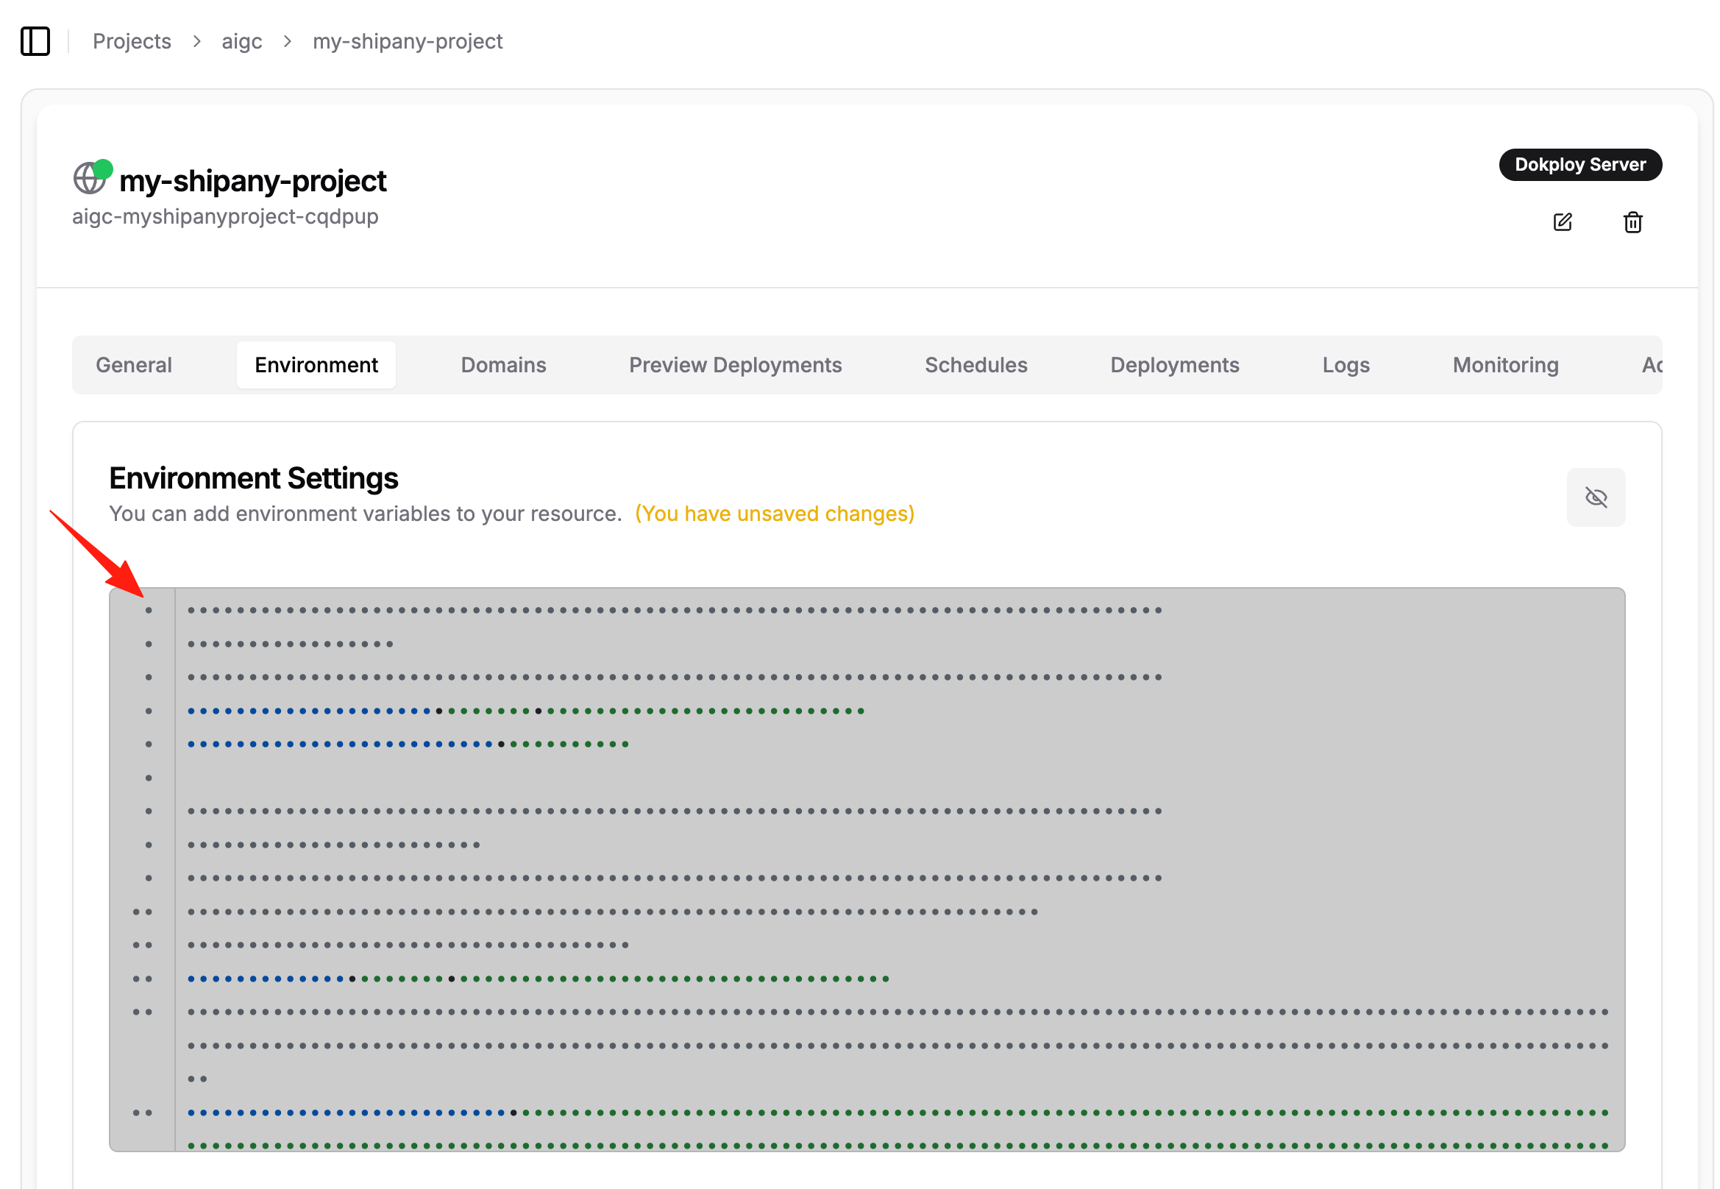Screen dimensions: 1720x1189
Task: Click the chevron after aigc breadcrumb
Action: [288, 41]
